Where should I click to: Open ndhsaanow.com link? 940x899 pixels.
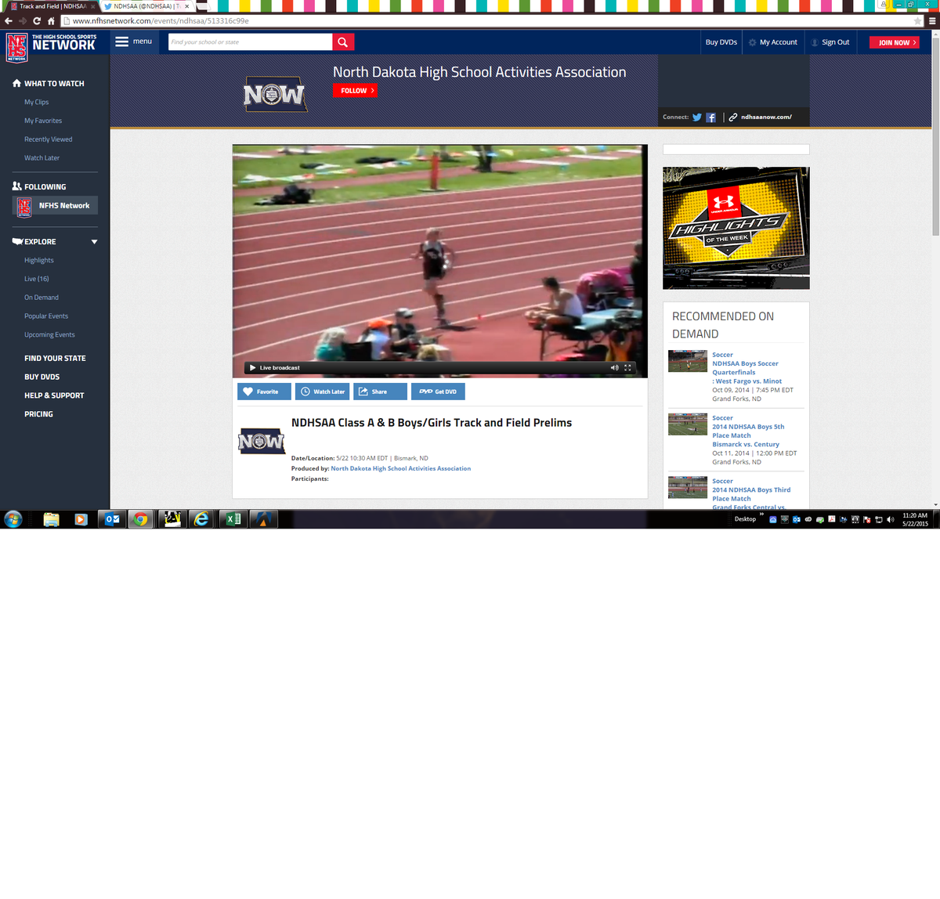(x=766, y=117)
